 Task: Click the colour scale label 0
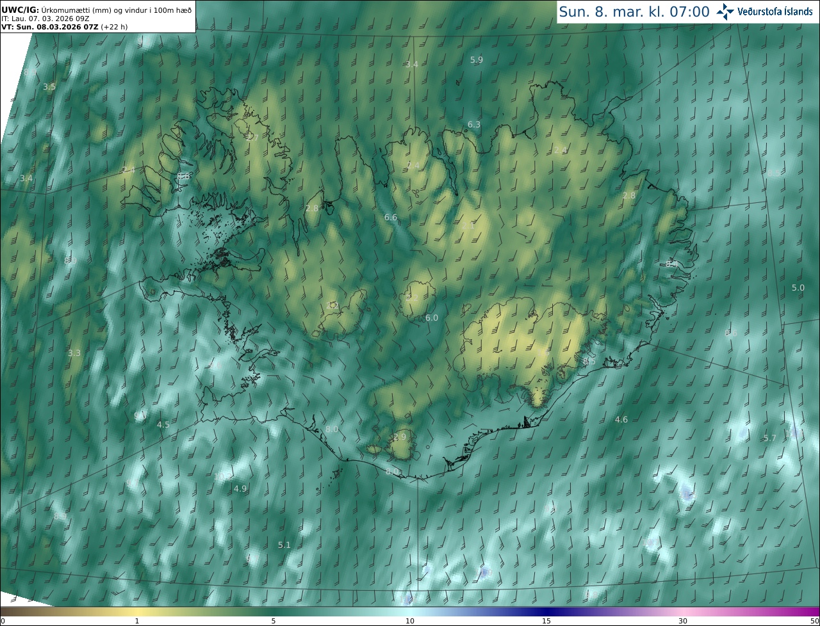(x=3, y=622)
